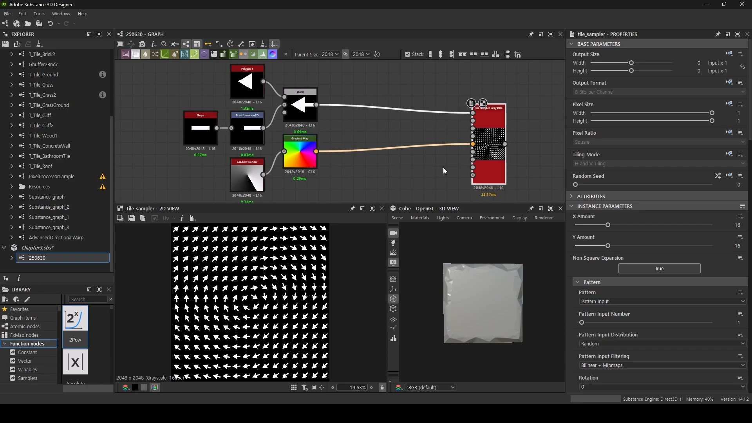752x423 pixels.
Task: Toggle the 2D view zoom lock icon
Action: [382, 388]
